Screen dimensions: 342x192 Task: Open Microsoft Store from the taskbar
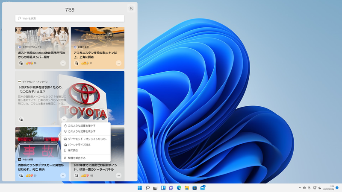coord(195,188)
